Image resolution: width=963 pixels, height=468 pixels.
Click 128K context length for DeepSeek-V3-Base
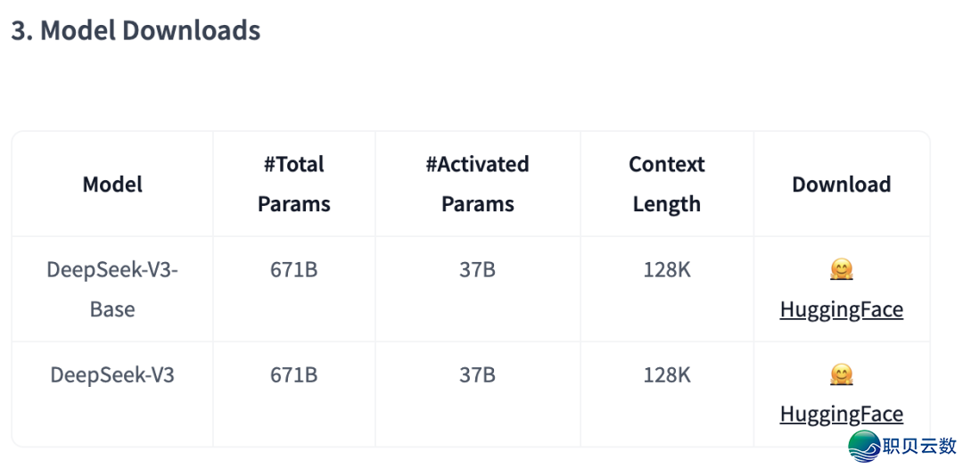click(x=667, y=270)
